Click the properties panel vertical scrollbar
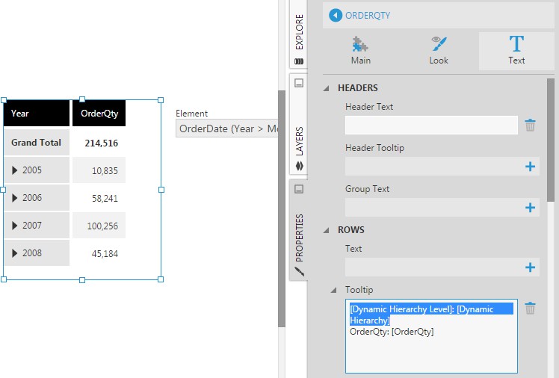Viewport: 559px width, 378px height. coord(551,140)
